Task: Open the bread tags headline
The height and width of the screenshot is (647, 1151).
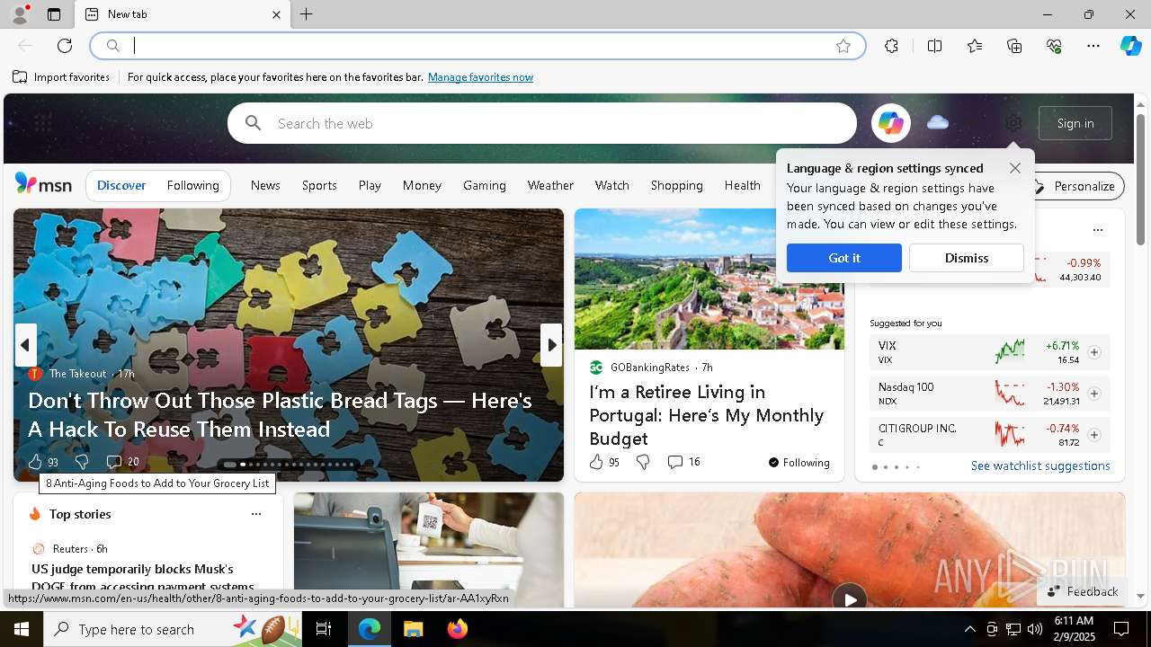Action: pos(280,414)
